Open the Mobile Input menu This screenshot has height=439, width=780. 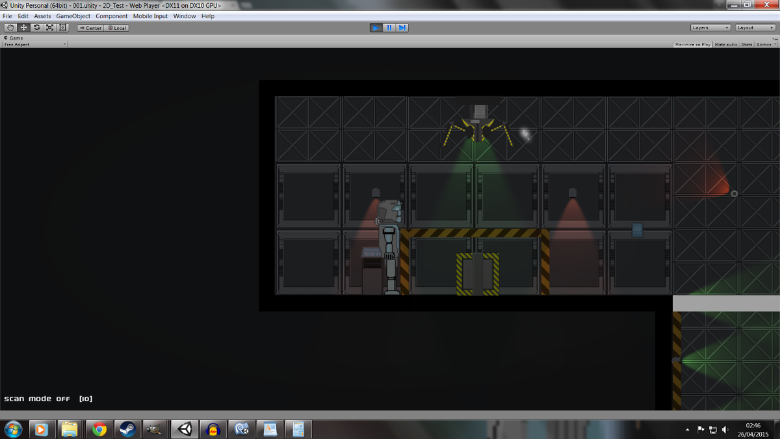click(150, 16)
